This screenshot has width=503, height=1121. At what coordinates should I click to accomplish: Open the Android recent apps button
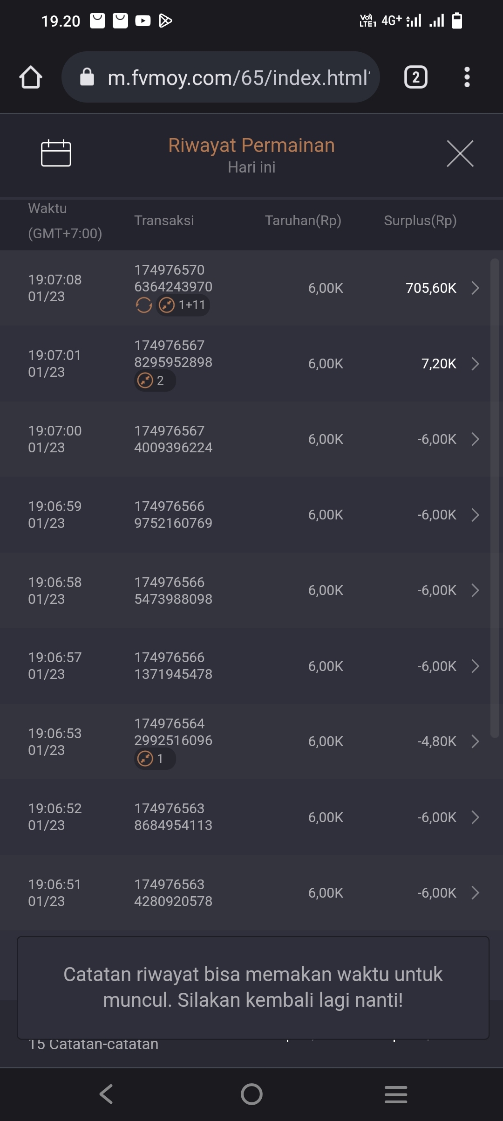pos(396,1094)
